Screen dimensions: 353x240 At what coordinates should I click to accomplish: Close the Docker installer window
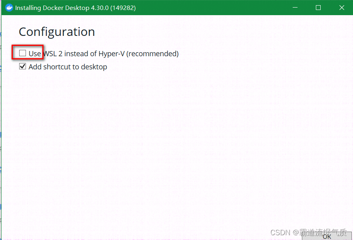point(341,8)
